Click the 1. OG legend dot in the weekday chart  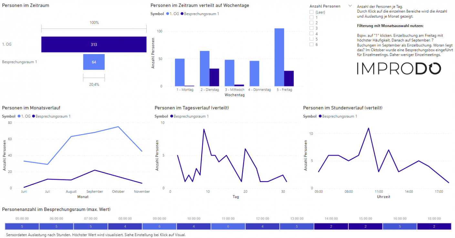168,14
